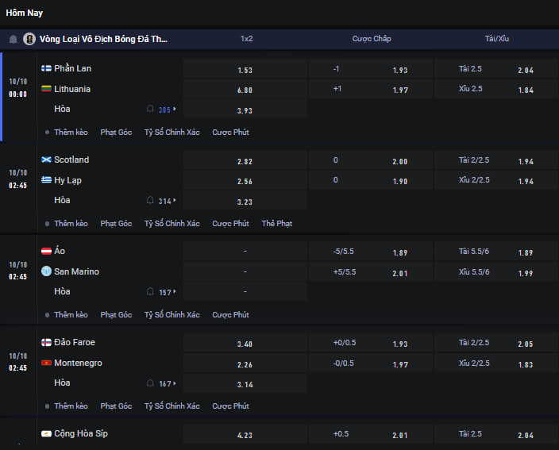Click the World Cup qualifier league logo

[29, 39]
